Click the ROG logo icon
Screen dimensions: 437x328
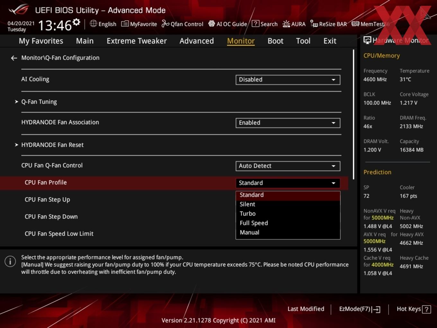[x=19, y=9]
